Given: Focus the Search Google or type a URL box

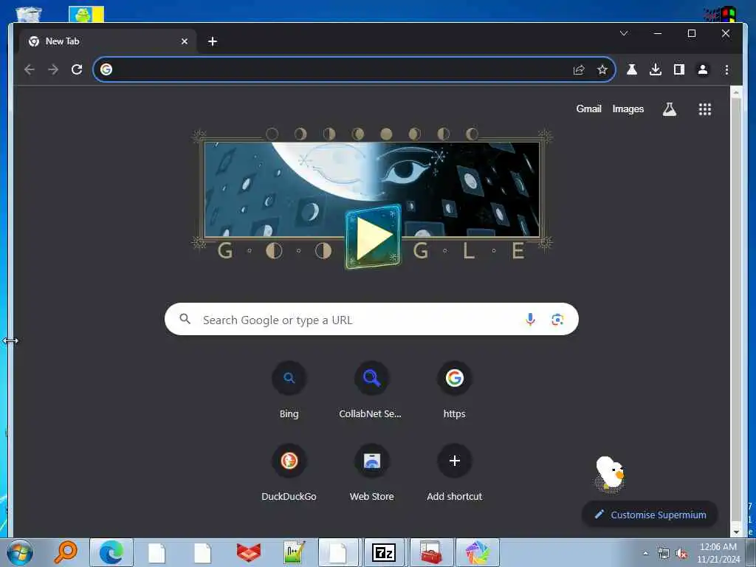Looking at the screenshot, I should point(371,319).
